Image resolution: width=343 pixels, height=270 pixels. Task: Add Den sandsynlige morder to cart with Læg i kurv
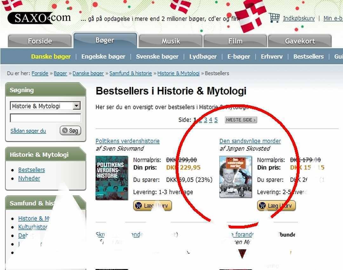[276, 206]
